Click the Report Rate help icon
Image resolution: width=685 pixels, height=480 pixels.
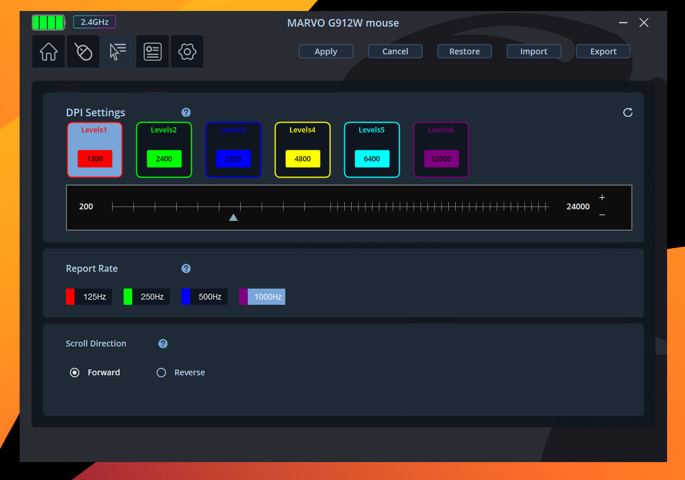coord(186,268)
